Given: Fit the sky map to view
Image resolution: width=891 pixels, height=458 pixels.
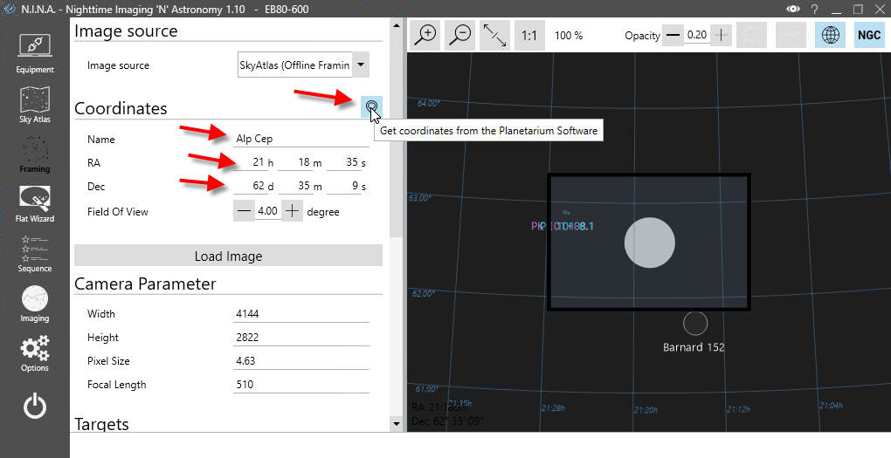Looking at the screenshot, I should click(494, 36).
